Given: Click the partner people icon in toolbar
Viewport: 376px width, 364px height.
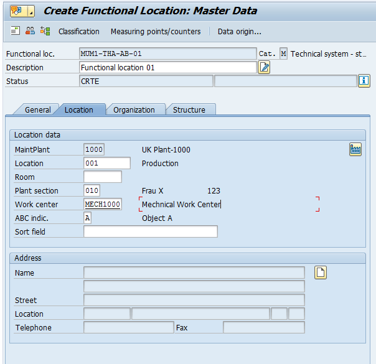Looking at the screenshot, I should coord(30,31).
